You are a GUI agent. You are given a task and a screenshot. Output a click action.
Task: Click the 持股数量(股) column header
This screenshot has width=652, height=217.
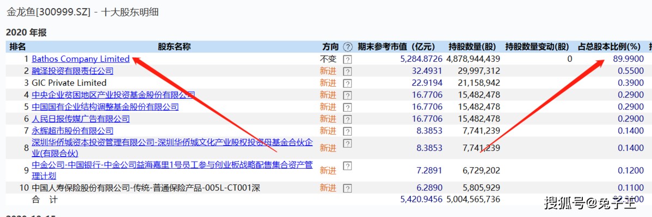coord(473,47)
